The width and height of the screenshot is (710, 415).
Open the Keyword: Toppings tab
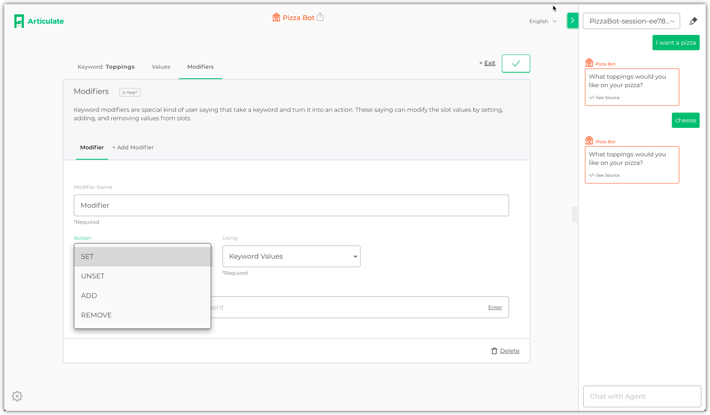[106, 67]
